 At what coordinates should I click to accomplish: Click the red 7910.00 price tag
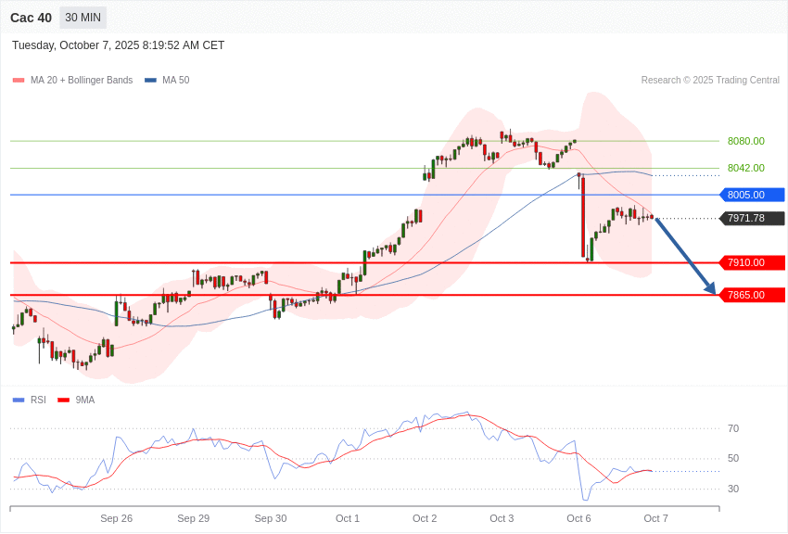[x=752, y=262]
